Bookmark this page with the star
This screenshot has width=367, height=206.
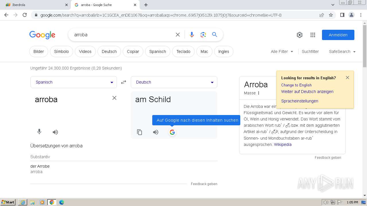(x=331, y=15)
